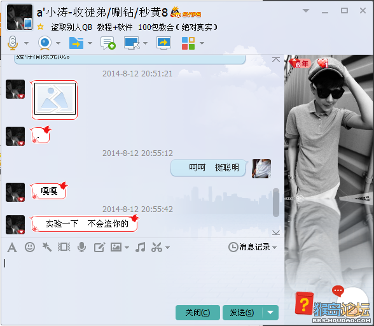Click the contact's avatar in title bar
This screenshot has width=374, height=326.
[20, 17]
